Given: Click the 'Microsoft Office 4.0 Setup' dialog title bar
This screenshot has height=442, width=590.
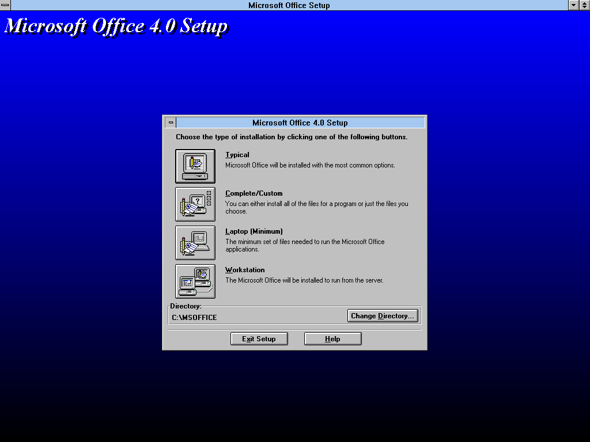Looking at the screenshot, I should coord(300,123).
